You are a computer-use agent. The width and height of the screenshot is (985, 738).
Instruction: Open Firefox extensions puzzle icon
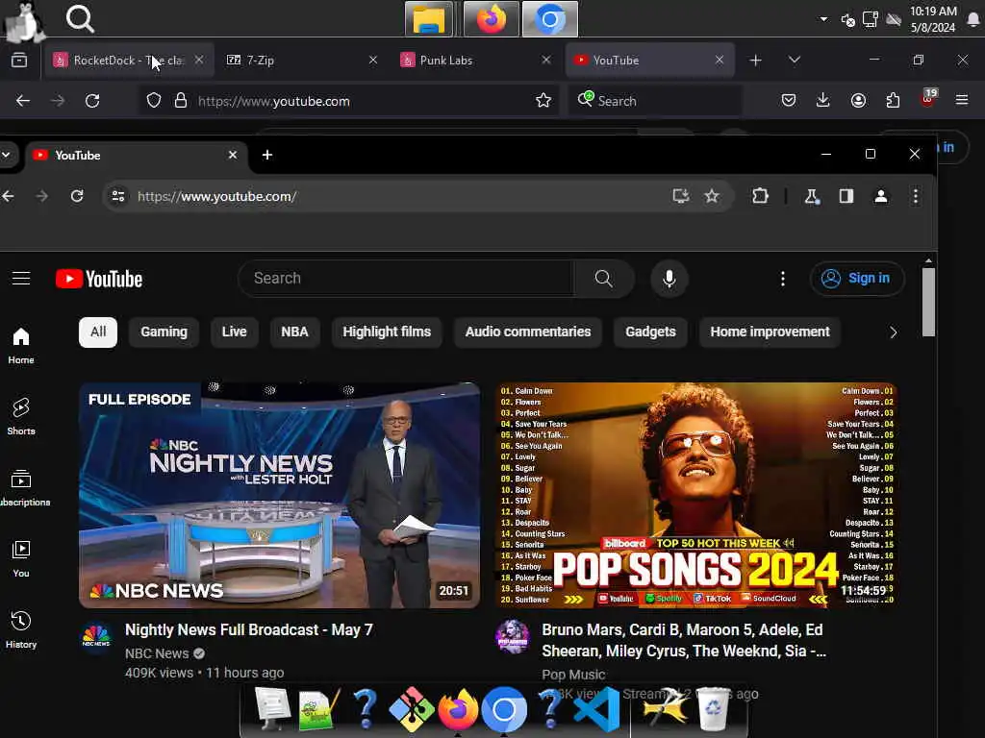tap(893, 100)
